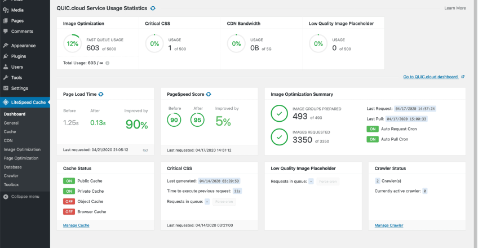Open the CDN submenu item
Image resolution: width=478 pixels, height=248 pixels.
pos(8,140)
